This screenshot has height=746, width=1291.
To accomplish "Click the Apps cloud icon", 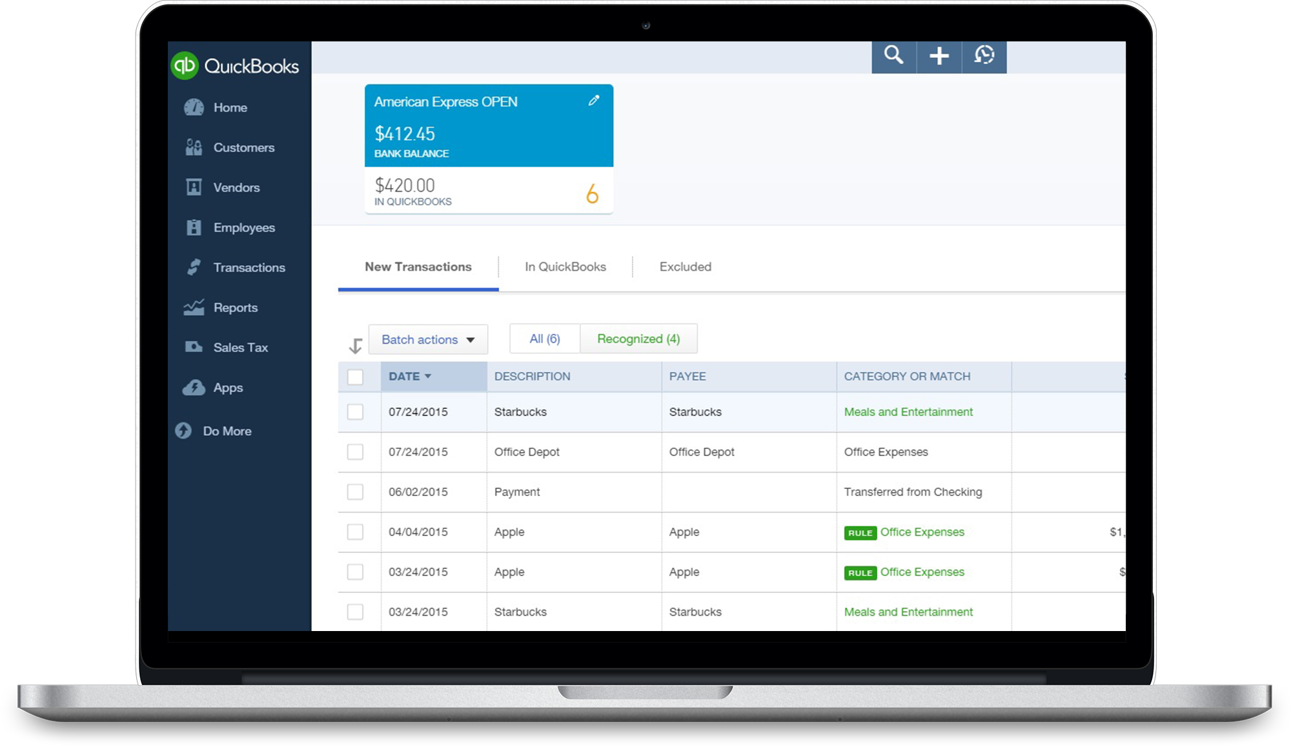I will pos(194,388).
